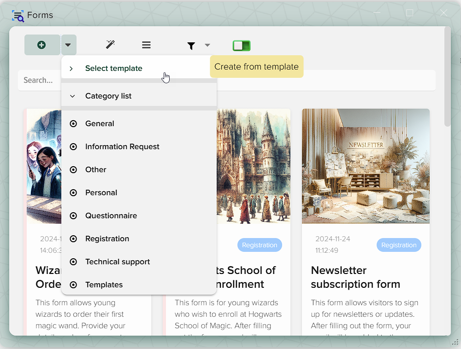The width and height of the screenshot is (461, 349).
Task: Select the Templates category radio icon
Action: click(x=73, y=285)
